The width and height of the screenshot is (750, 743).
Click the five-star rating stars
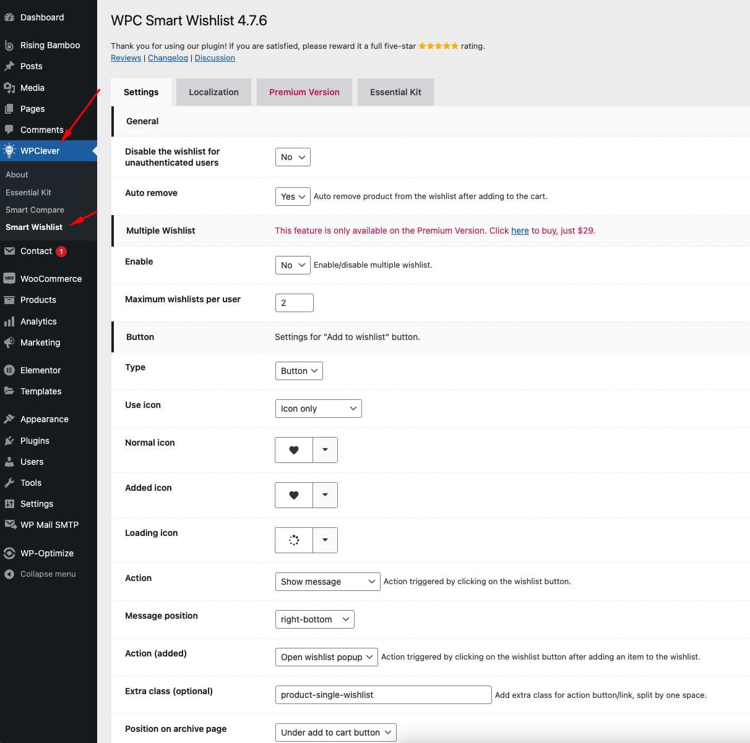coord(439,46)
